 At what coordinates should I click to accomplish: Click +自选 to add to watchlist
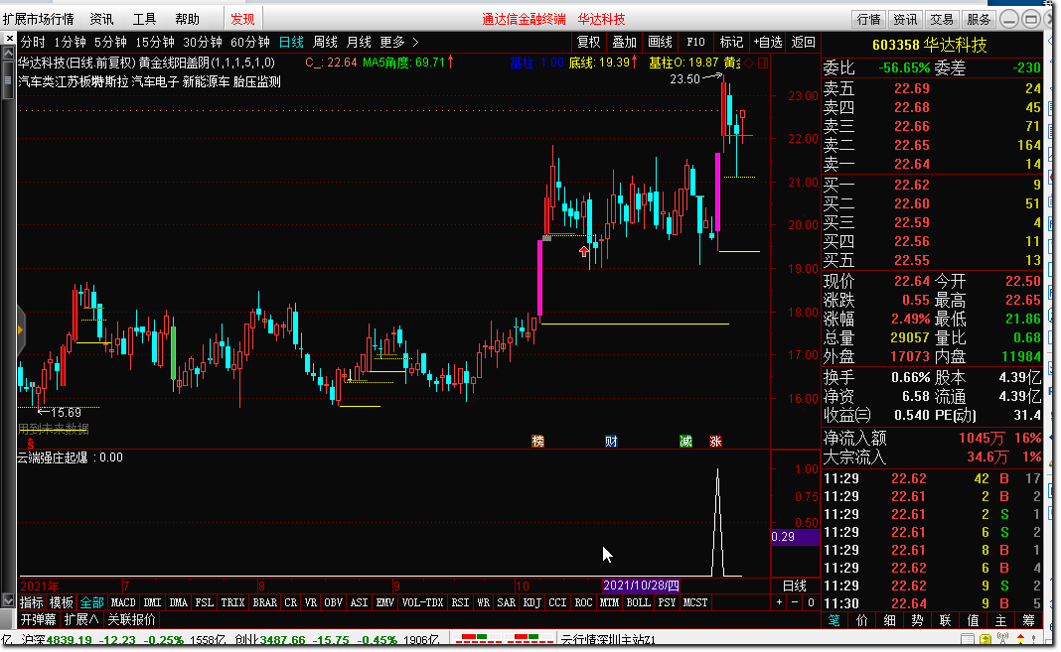coord(767,42)
